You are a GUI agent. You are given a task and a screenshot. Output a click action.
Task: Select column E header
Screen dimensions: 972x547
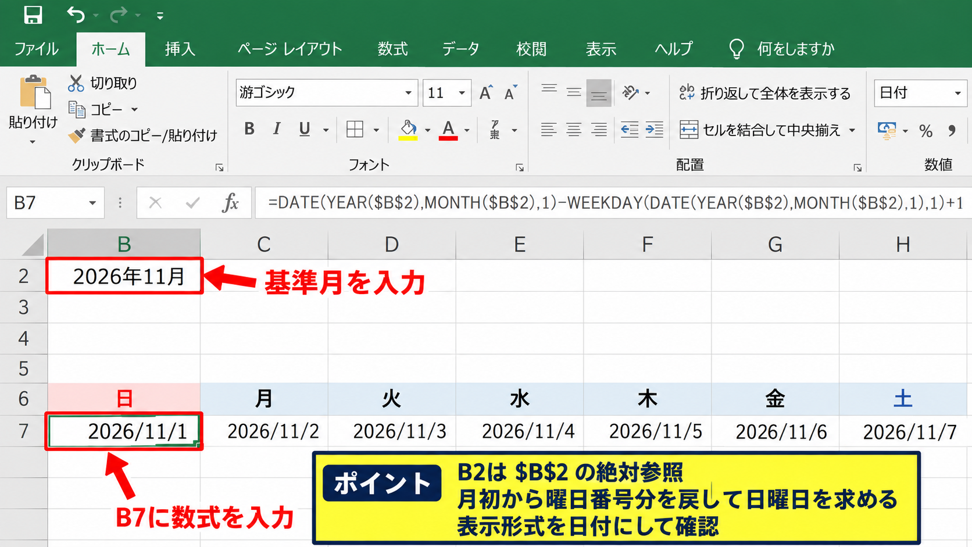pos(520,244)
